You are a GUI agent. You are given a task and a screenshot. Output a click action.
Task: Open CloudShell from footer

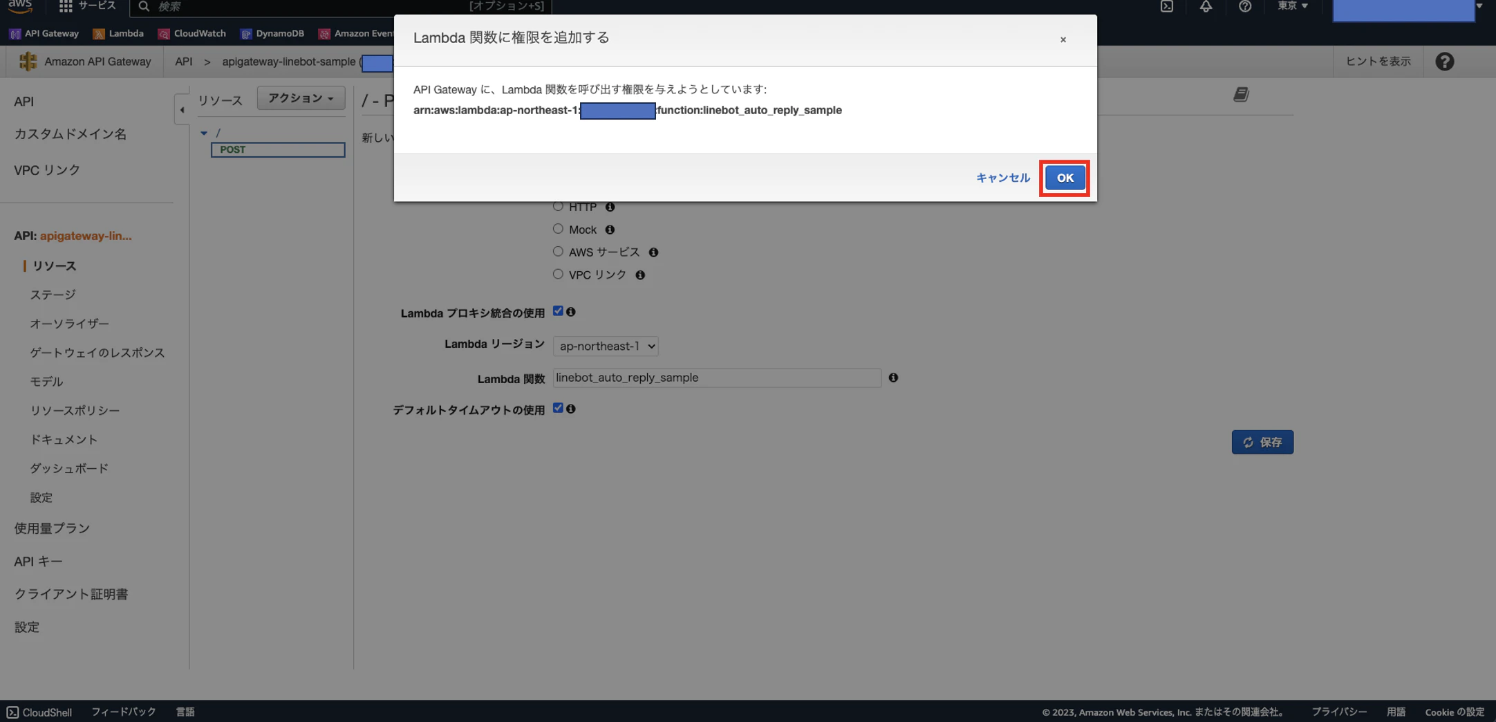[39, 712]
